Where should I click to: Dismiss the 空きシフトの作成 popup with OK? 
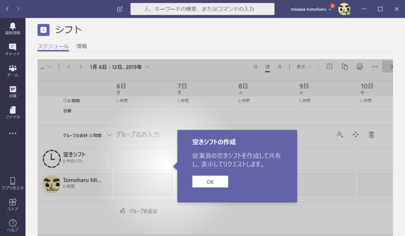click(210, 181)
